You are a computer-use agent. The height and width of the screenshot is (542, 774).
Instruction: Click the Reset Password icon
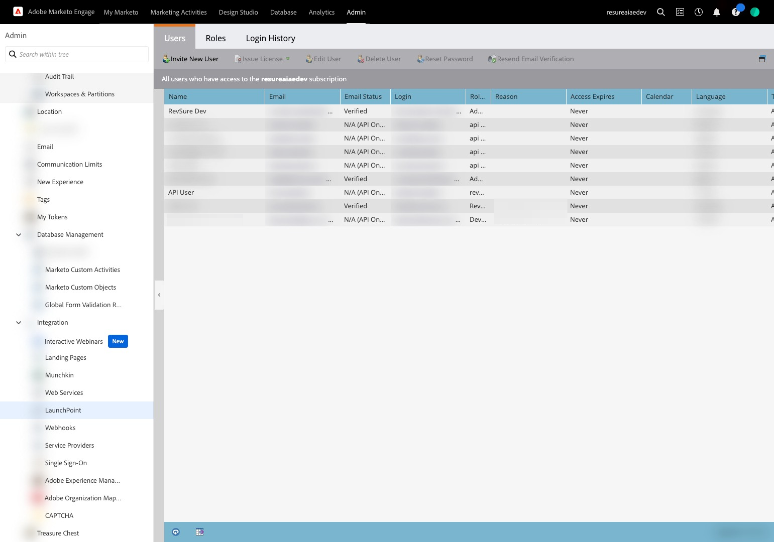pyautogui.click(x=421, y=59)
